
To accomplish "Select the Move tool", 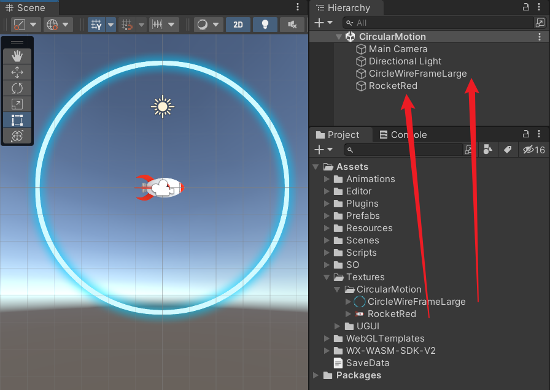I will (x=17, y=72).
